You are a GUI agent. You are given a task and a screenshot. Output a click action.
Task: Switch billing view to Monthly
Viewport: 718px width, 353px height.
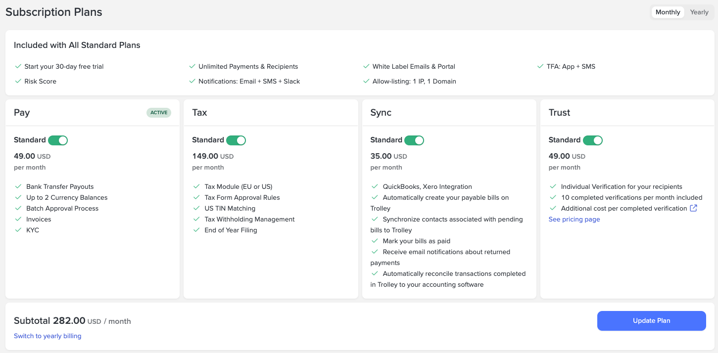(668, 12)
